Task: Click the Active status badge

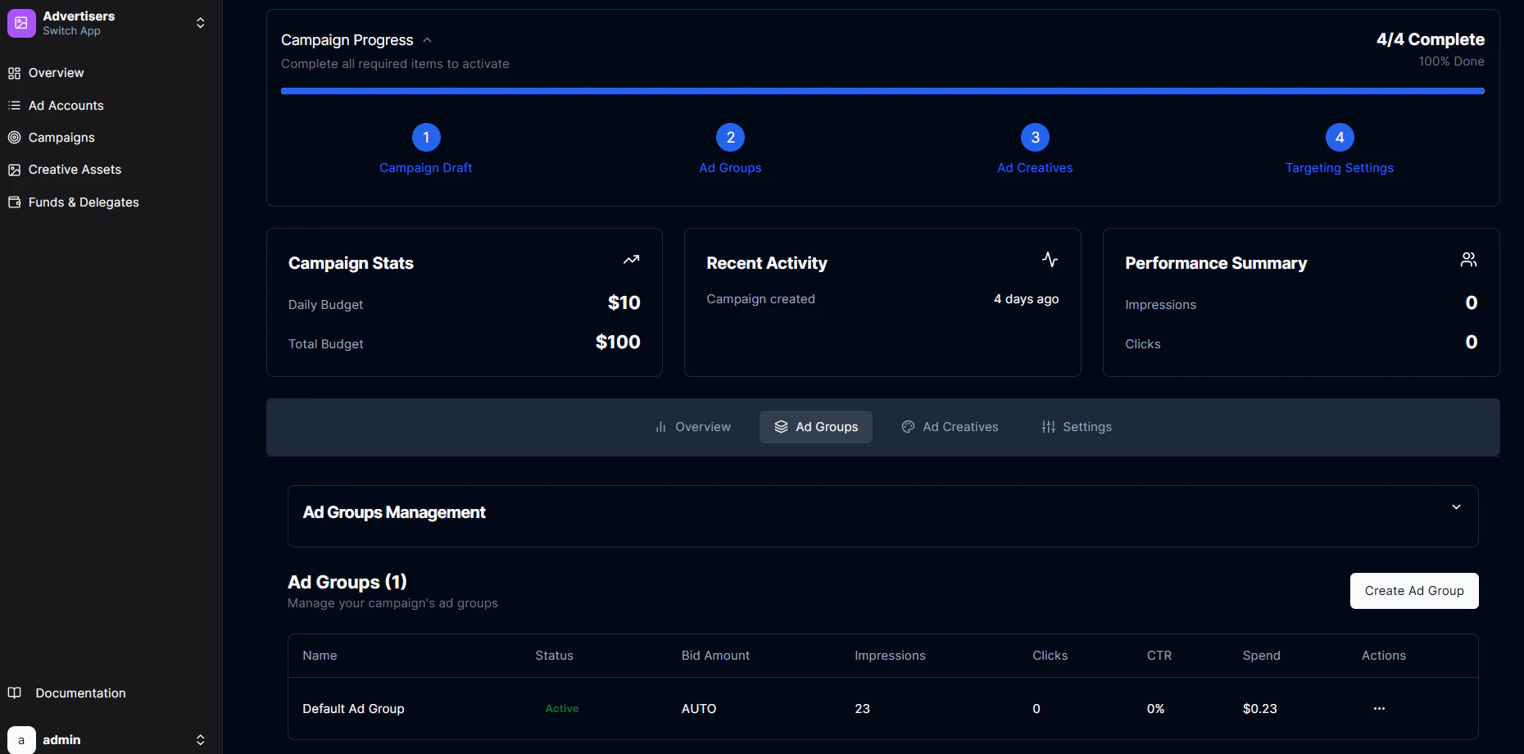Action: click(x=562, y=709)
